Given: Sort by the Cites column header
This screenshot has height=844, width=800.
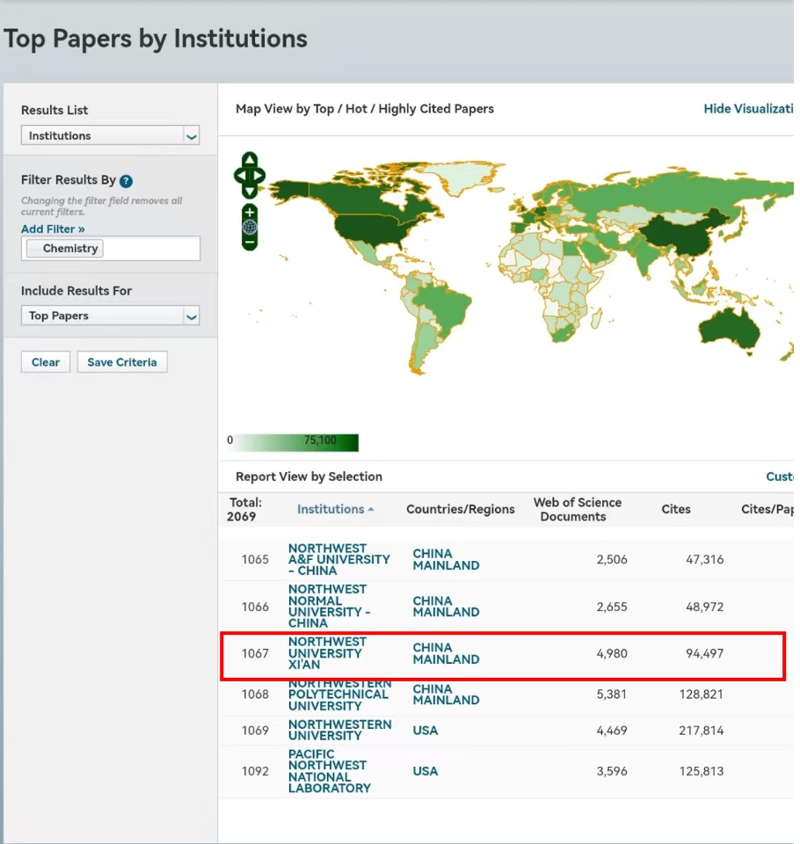Looking at the screenshot, I should click(675, 510).
